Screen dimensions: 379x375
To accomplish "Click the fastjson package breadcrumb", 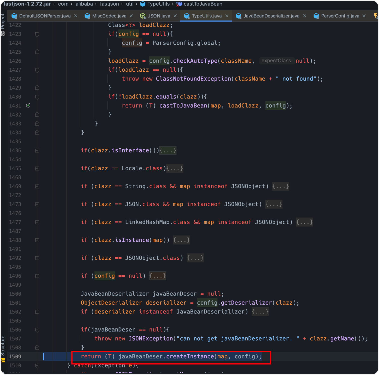I will (109, 4).
